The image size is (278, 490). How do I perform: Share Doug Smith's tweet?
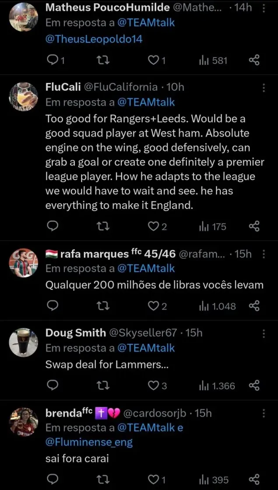click(x=254, y=386)
